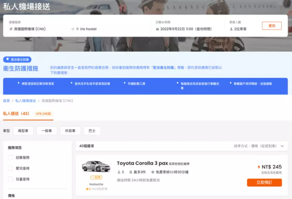The height and width of the screenshot is (199, 292).
Task: Click the lightning bolt icon beside NT$ 245
Action: pos(259,167)
